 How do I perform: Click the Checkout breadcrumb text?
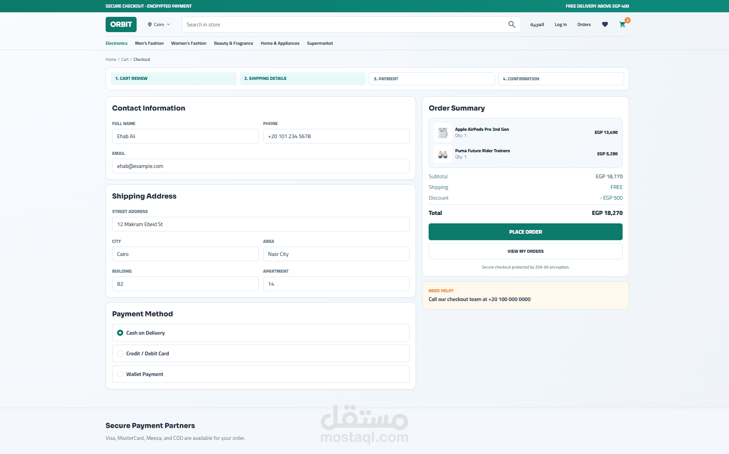point(142,59)
